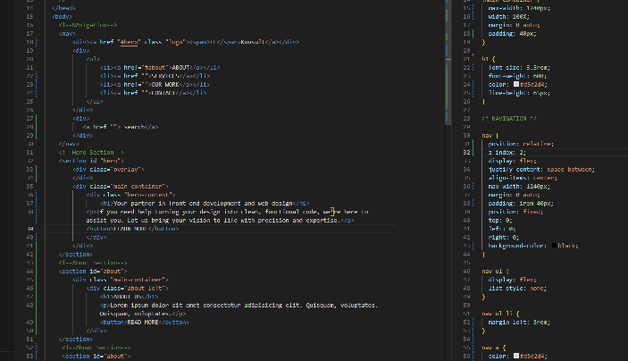Place cursor on the opening nav tag
This screenshot has width=628, height=361.
coord(66,33)
